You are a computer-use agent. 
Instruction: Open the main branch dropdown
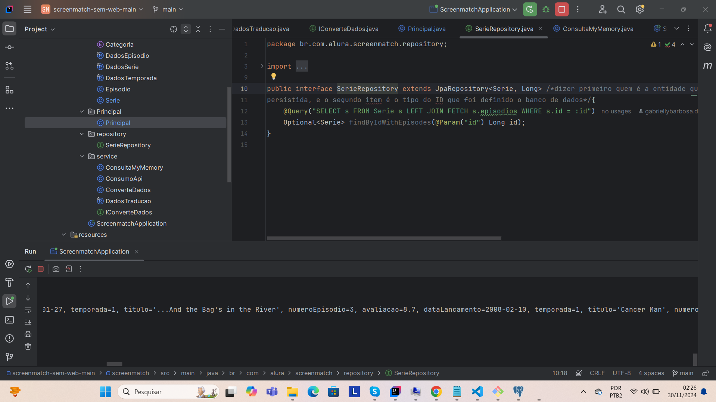168,9
